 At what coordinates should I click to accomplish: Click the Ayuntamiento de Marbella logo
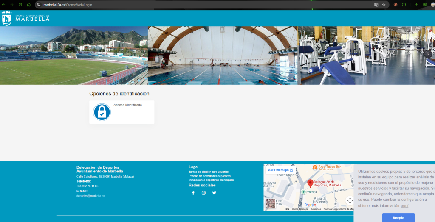(25, 18)
